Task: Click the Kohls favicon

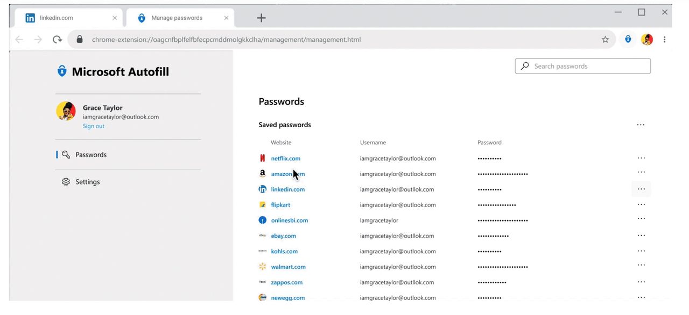Action: (263, 251)
